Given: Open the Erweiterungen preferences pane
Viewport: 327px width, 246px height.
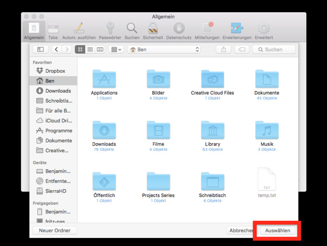Looking at the screenshot, I should [x=237, y=31].
